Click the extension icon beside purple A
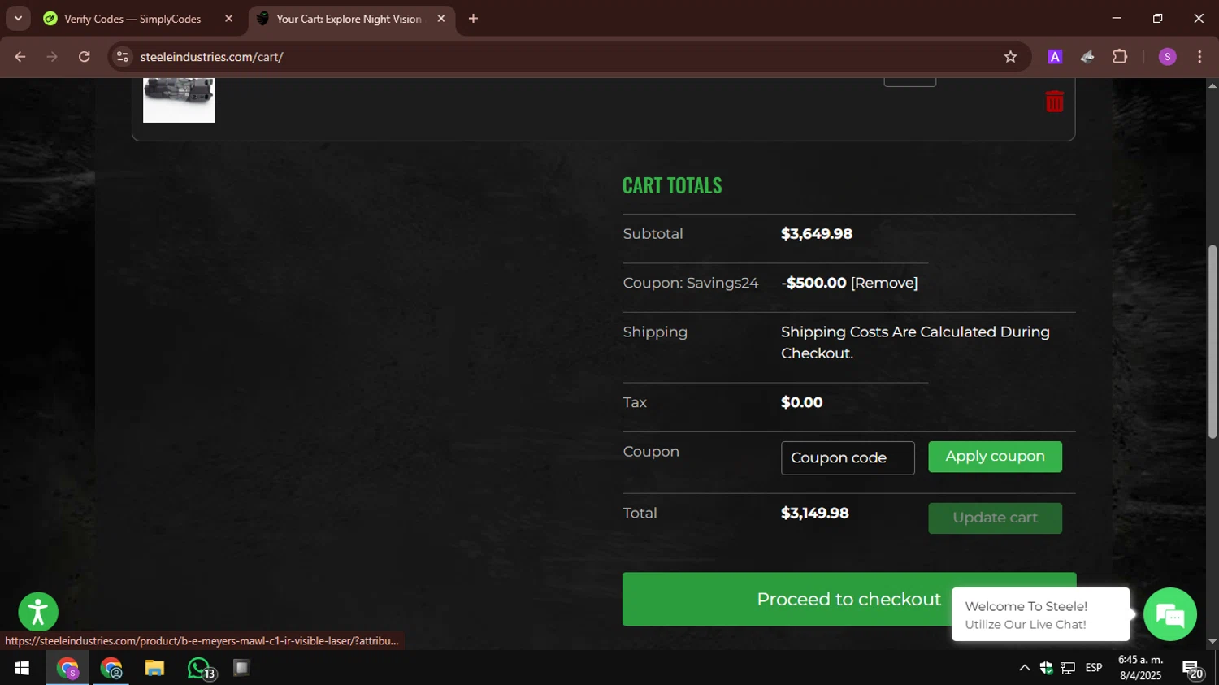 click(1087, 57)
